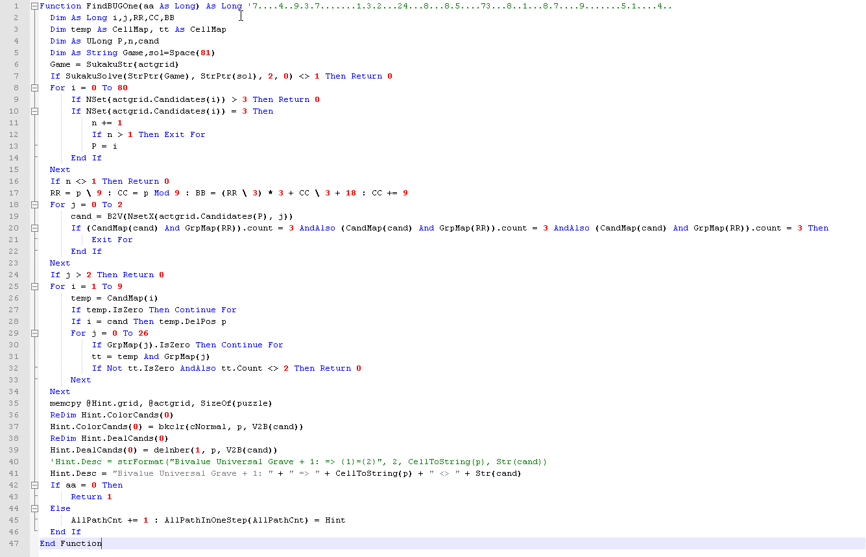Collapse the 'For i = 1 To 9' loop
Viewport: 866px width, 557px height.
pyautogui.click(x=34, y=286)
